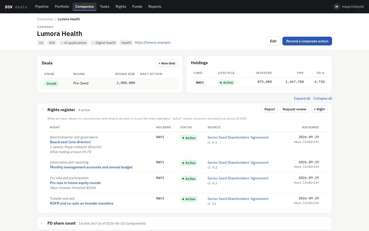The width and height of the screenshot is (369, 231).
Task: Click the US country tag
Action: (x=41, y=43)
